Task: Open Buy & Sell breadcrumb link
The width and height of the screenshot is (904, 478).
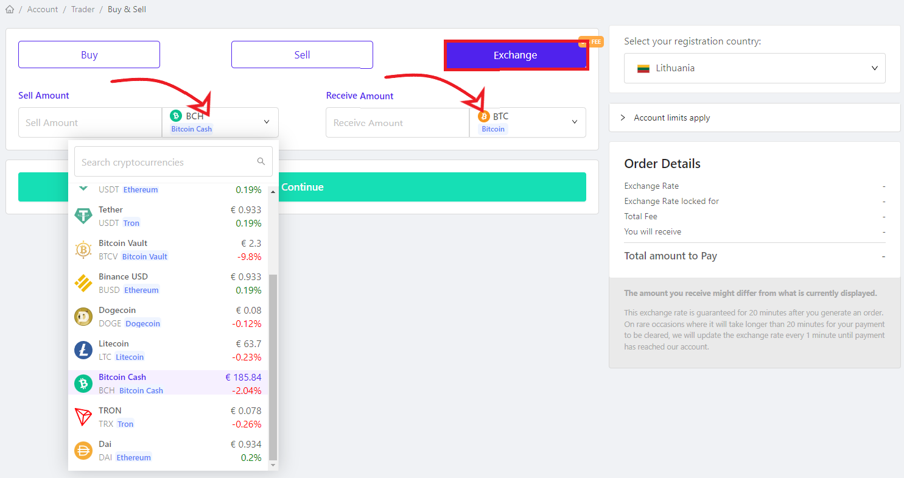Action: click(x=127, y=9)
